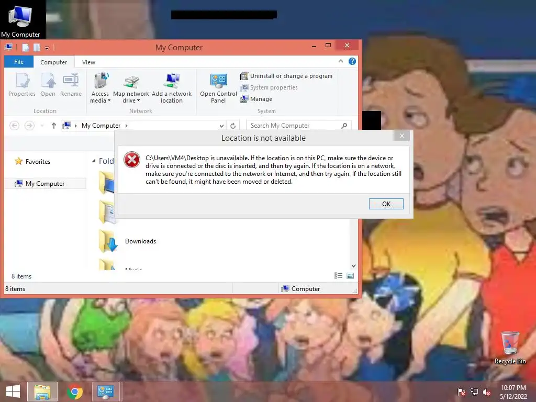The width and height of the screenshot is (536, 402).
Task: Click Add a network location
Action: [x=172, y=88]
